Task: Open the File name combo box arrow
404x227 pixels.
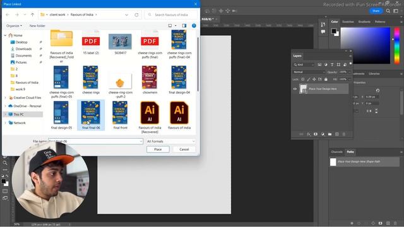Action: coord(141,141)
